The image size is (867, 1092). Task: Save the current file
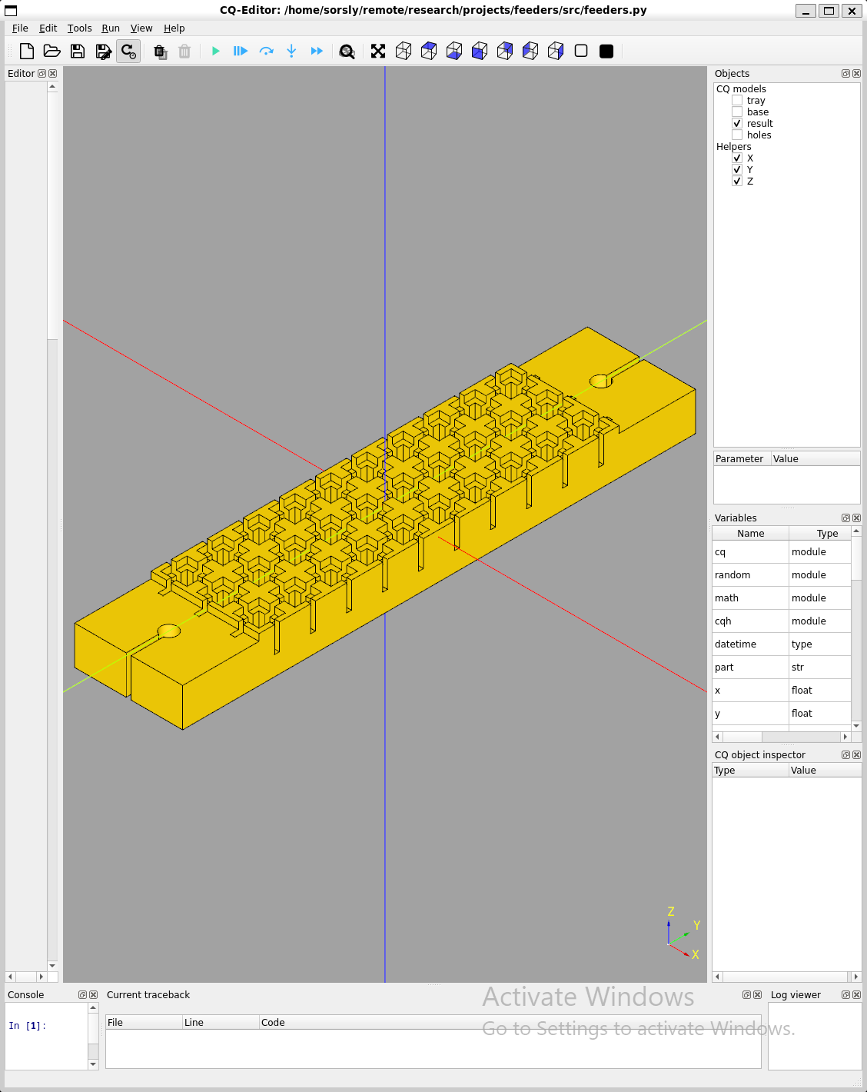tap(78, 52)
